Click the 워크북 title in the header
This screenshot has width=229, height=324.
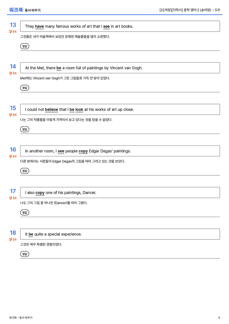pyautogui.click(x=16, y=10)
